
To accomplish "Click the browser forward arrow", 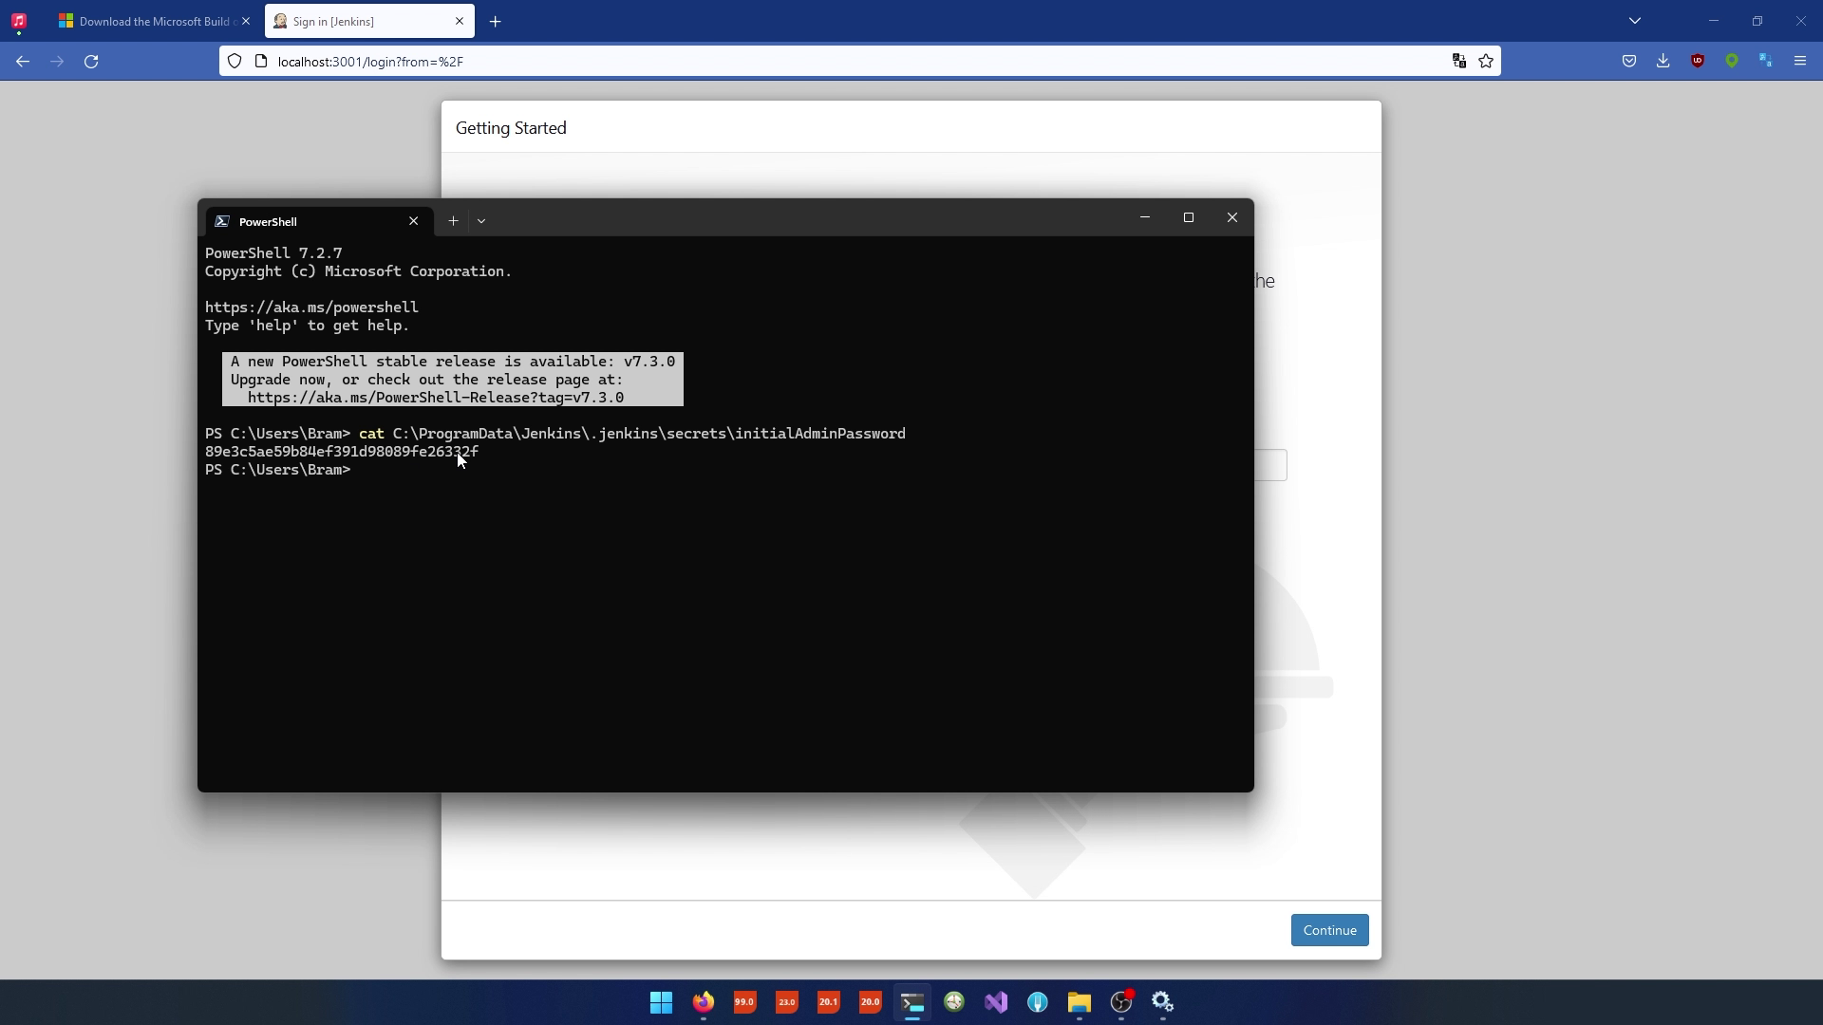I will 57,62.
